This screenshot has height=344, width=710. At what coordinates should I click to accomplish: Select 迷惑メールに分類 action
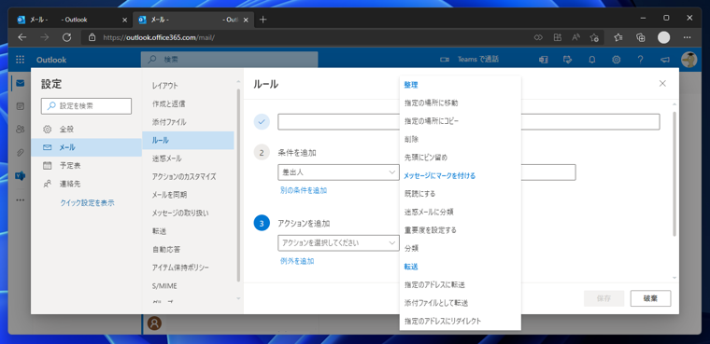[x=460, y=212]
